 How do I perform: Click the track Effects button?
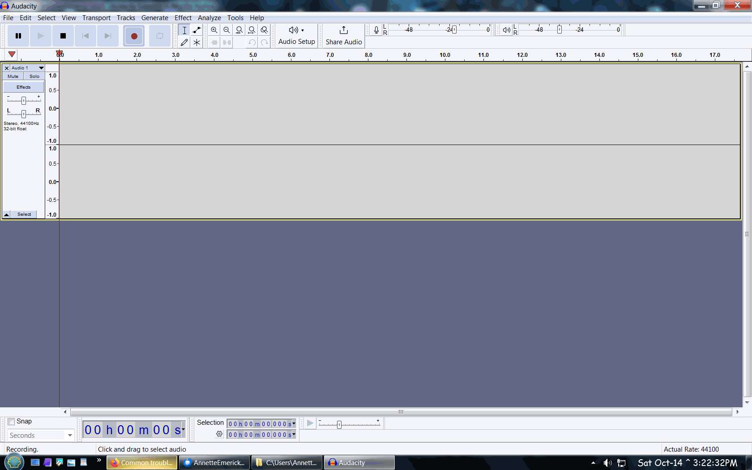coord(24,87)
